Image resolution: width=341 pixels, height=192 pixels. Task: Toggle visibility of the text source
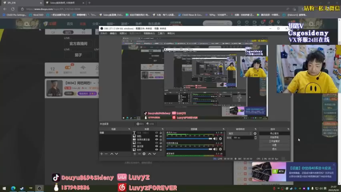click(156, 133)
